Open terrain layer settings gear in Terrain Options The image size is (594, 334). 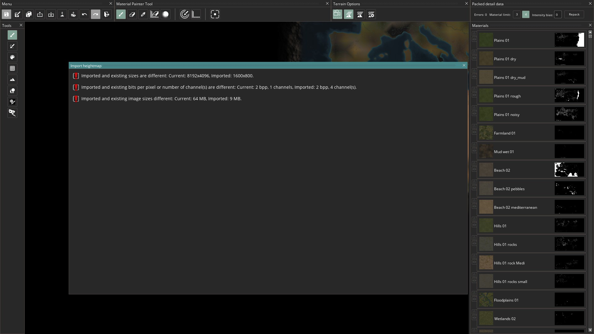371,14
